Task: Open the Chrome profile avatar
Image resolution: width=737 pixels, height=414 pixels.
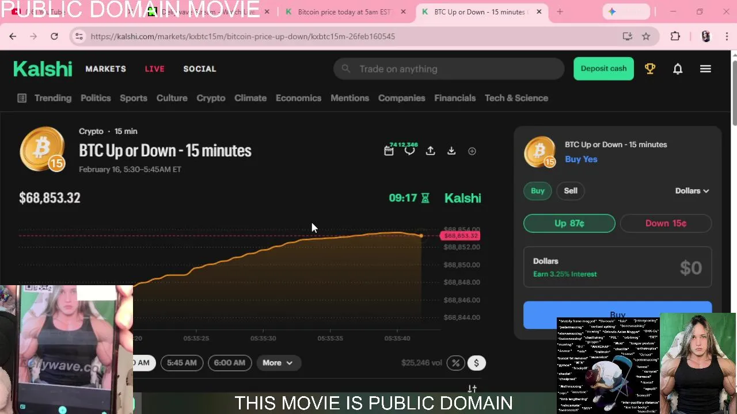Action: 706,36
